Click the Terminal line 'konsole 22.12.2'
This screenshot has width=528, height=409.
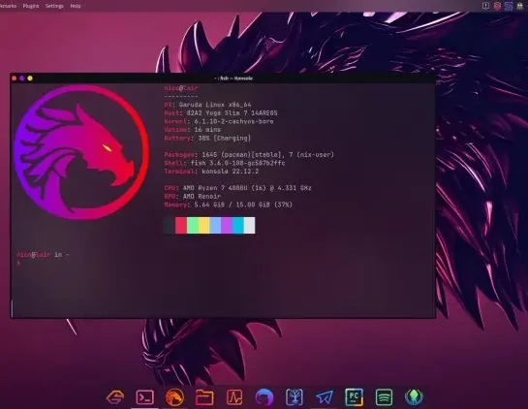[x=211, y=172]
